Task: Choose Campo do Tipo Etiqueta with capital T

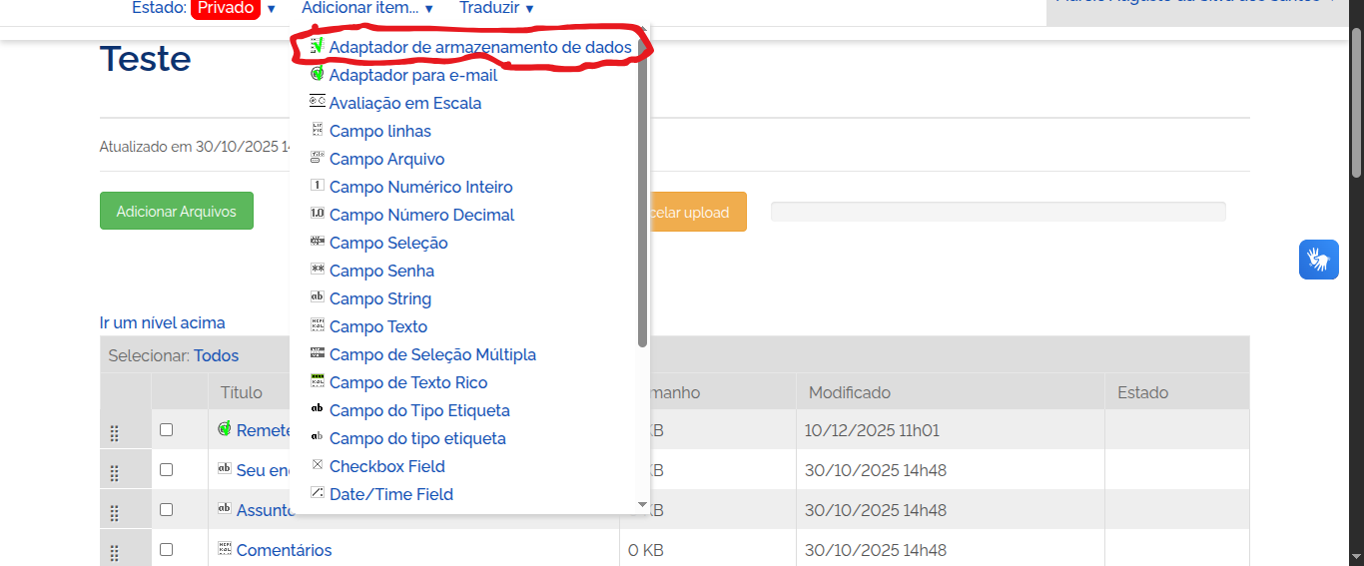Action: [419, 410]
